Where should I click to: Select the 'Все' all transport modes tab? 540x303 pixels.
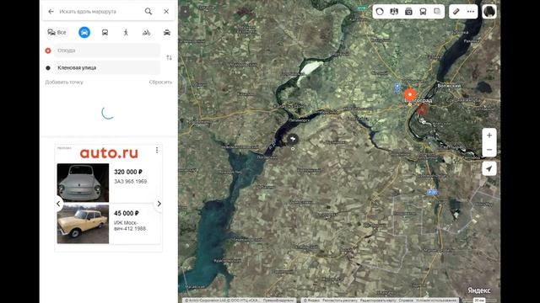pos(57,32)
